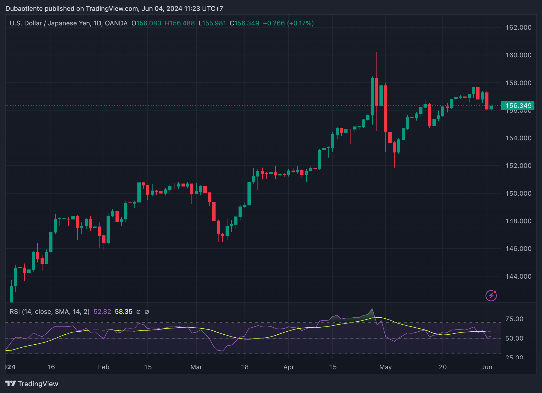Click the open value O156.083
The height and width of the screenshot is (393, 542).
click(x=146, y=23)
